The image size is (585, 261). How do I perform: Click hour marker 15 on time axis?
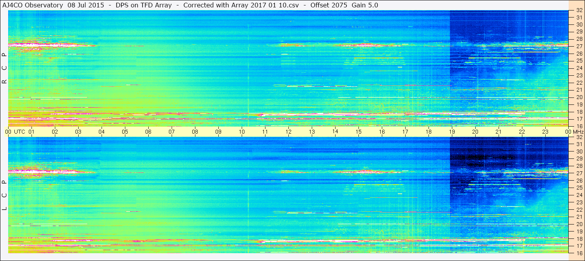point(358,132)
